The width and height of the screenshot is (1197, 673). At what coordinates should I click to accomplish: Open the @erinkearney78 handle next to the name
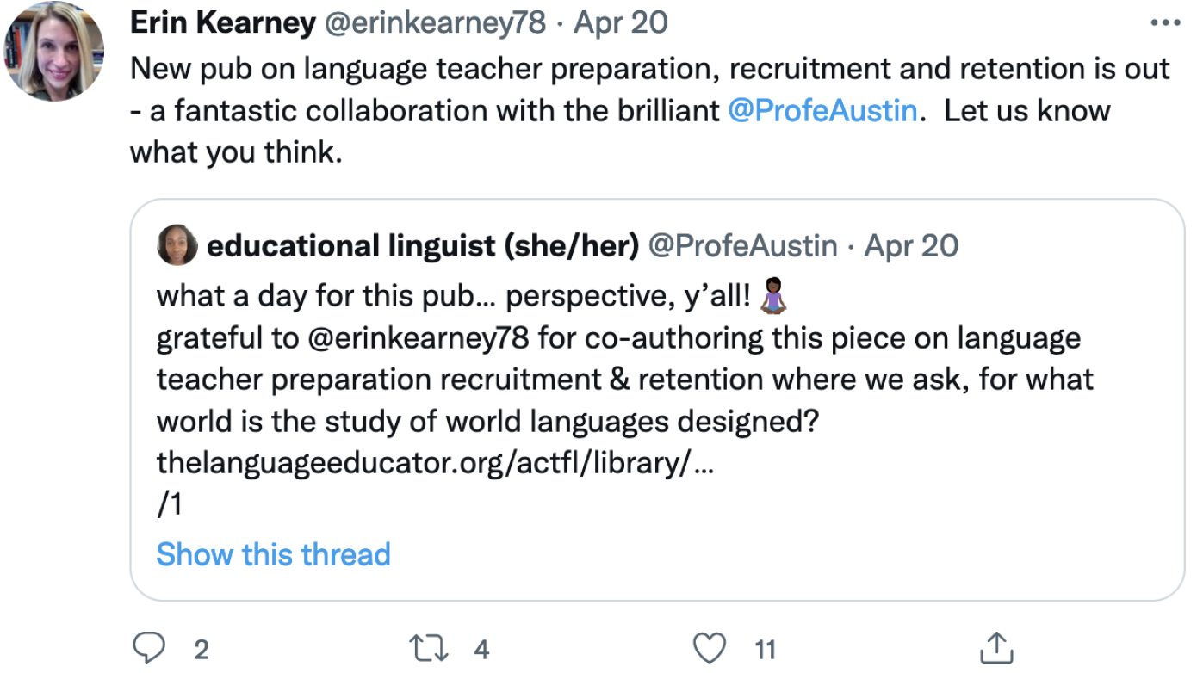(434, 24)
